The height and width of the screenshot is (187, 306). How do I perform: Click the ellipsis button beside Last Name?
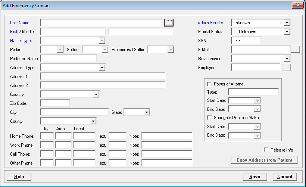[x=169, y=23]
